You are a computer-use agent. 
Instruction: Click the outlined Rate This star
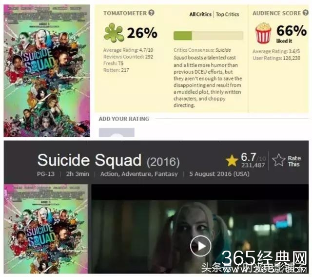278,160
